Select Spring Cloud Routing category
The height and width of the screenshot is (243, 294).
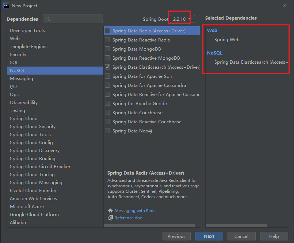(55, 159)
